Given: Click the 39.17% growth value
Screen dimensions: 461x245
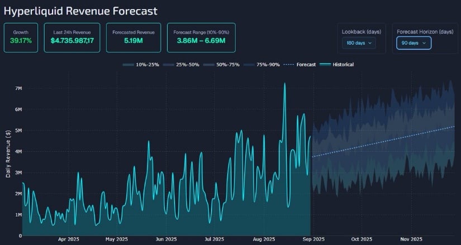Looking at the screenshot, I should coord(21,41).
